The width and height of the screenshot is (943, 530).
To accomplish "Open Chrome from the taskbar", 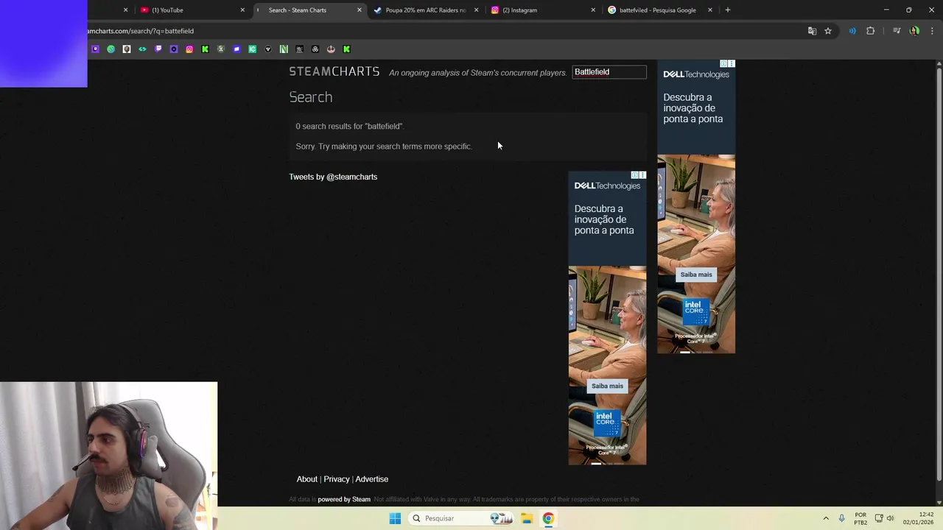I will pos(548,518).
